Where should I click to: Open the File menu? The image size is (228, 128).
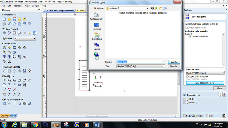pyautogui.click(x=4, y=6)
